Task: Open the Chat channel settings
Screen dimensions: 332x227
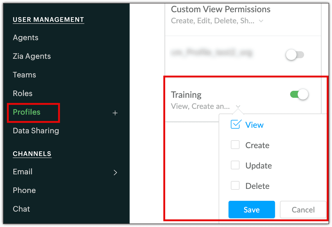Action: pyautogui.click(x=22, y=209)
